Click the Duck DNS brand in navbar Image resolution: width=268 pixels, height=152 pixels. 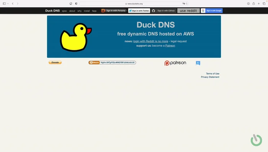tap(52, 11)
